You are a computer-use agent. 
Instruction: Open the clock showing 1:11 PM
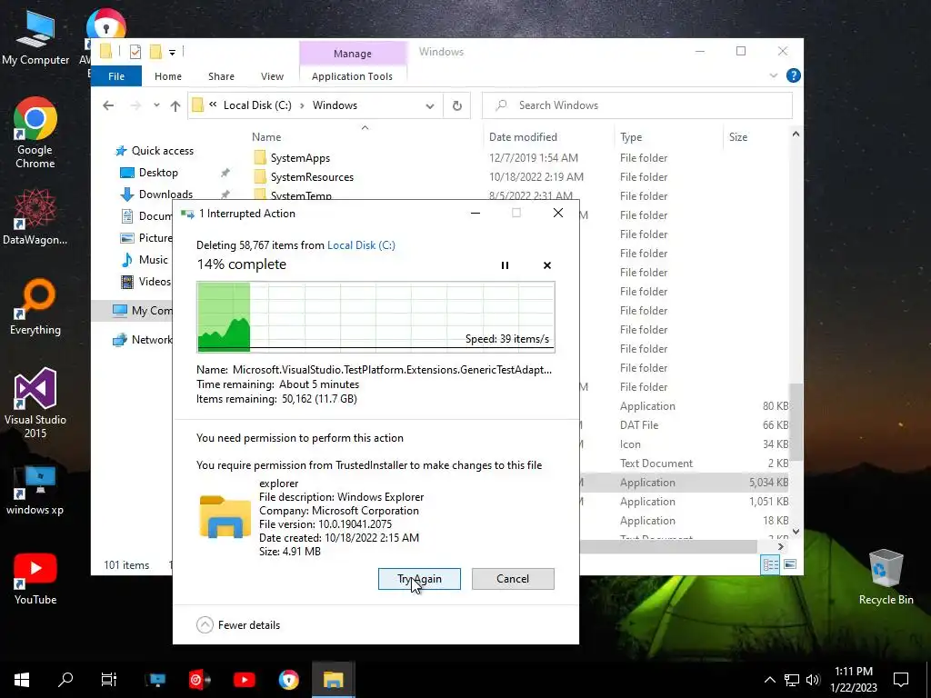pos(853,680)
